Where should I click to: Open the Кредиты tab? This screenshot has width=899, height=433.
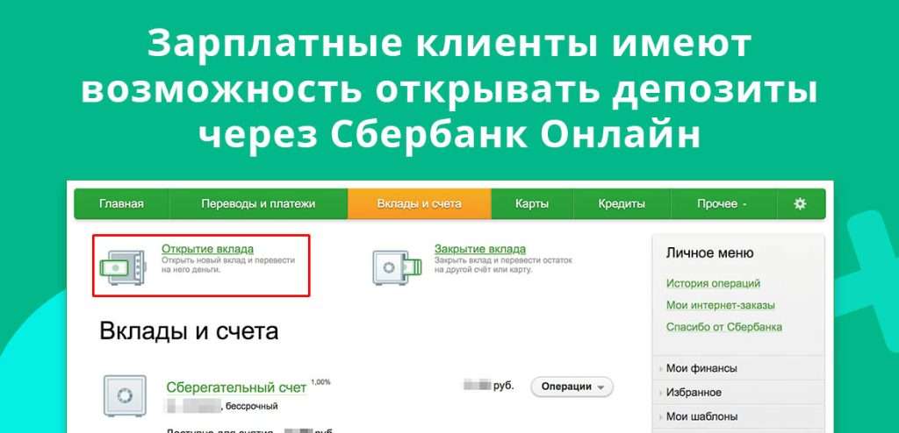pyautogui.click(x=622, y=203)
